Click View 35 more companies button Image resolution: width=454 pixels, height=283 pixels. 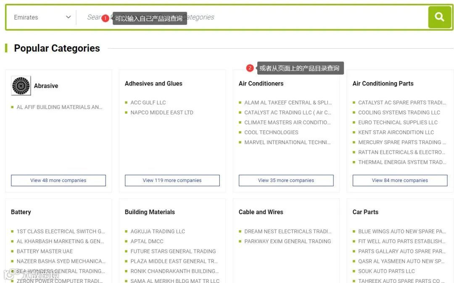tap(286, 180)
